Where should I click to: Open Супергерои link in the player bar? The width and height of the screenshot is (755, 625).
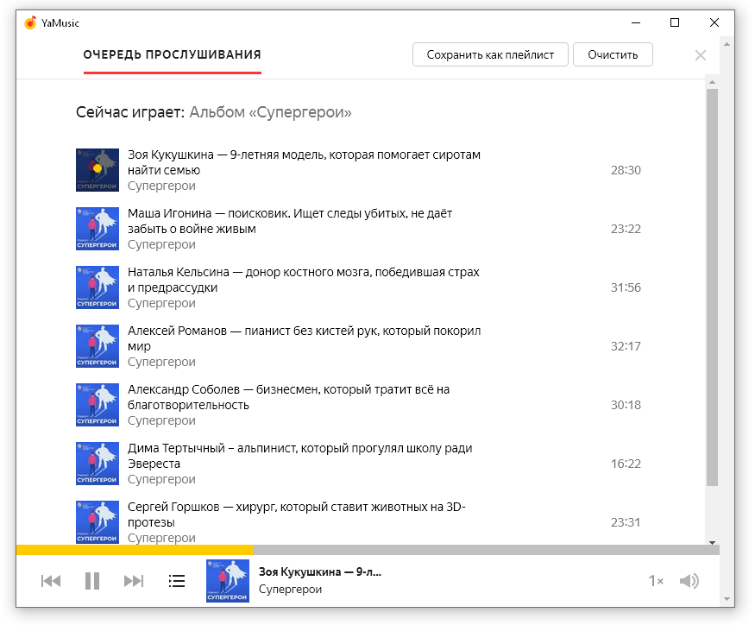[290, 590]
